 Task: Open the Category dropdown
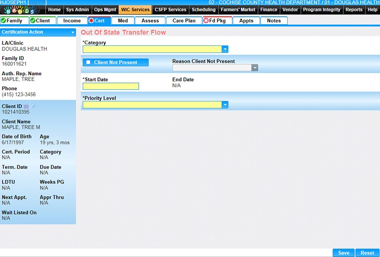tap(225, 49)
